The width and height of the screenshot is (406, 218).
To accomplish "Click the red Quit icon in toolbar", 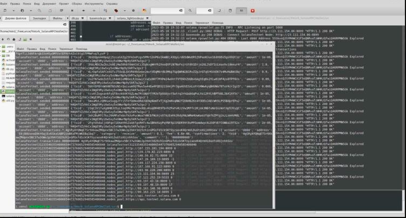I will pyautogui.click(x=252, y=11).
